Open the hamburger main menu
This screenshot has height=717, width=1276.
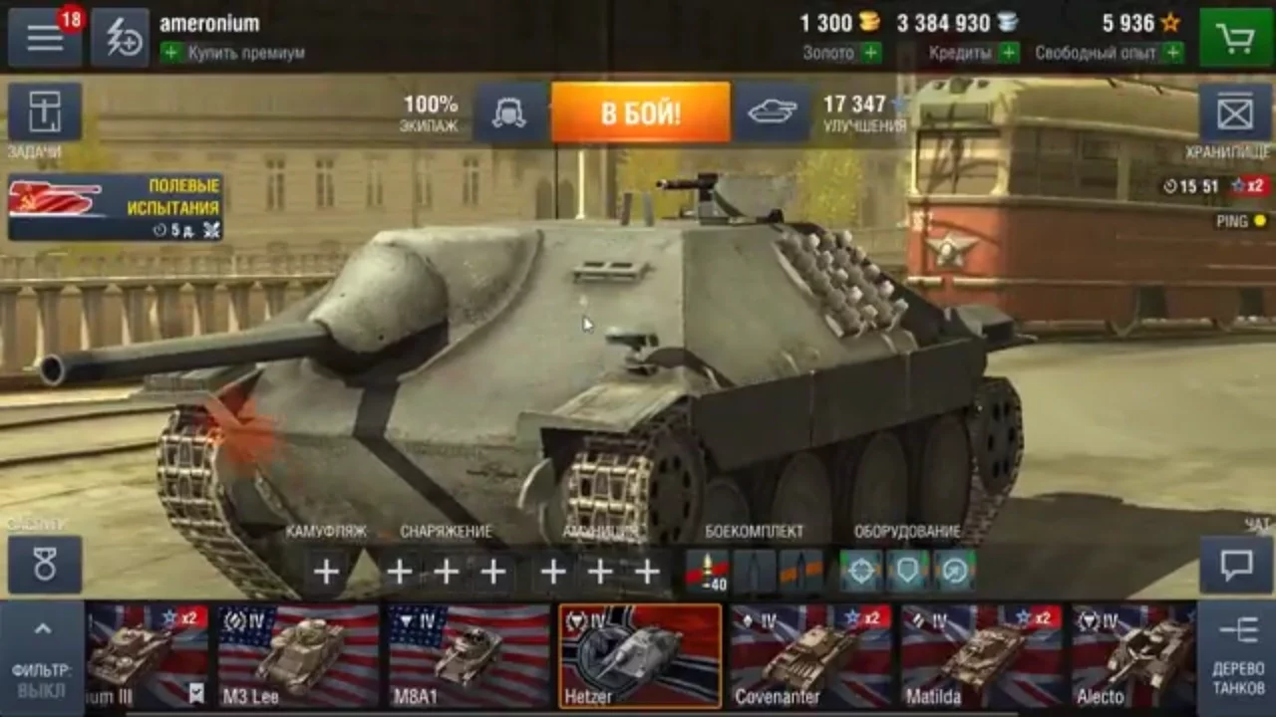click(45, 38)
